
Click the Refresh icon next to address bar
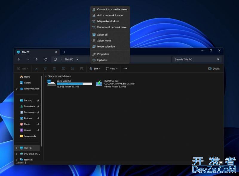point(46,59)
